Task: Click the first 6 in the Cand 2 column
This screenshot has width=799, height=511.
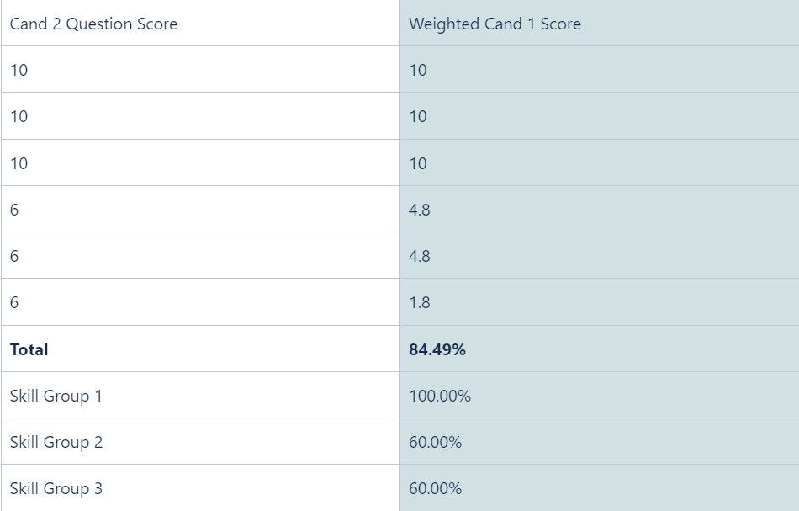Action: pos(200,209)
